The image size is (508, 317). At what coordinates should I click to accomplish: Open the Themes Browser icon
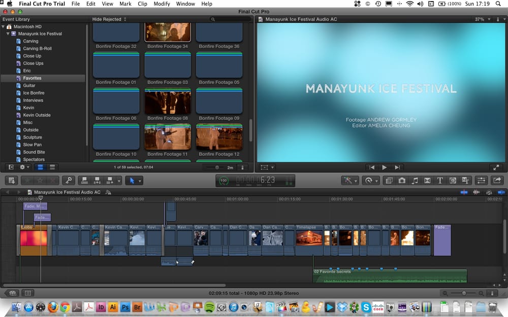(465, 181)
